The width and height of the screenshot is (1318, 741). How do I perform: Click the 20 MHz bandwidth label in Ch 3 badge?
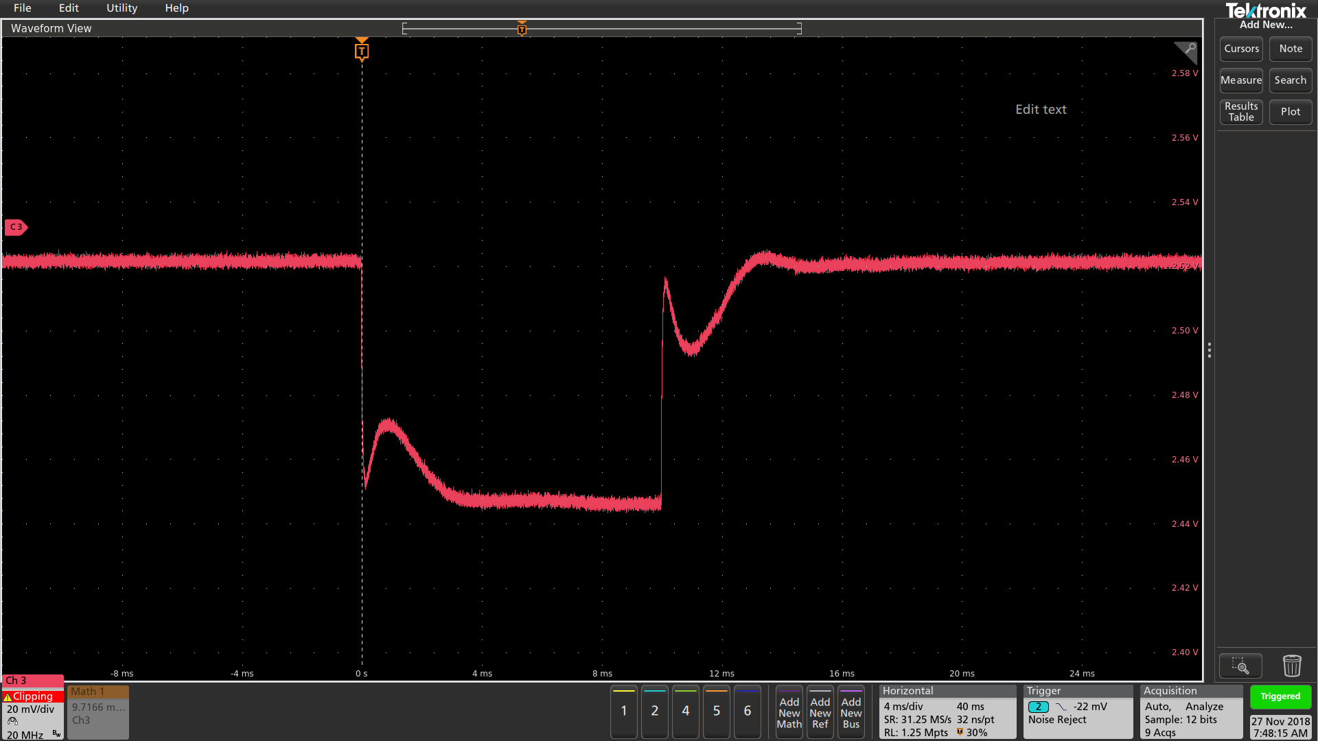25,735
